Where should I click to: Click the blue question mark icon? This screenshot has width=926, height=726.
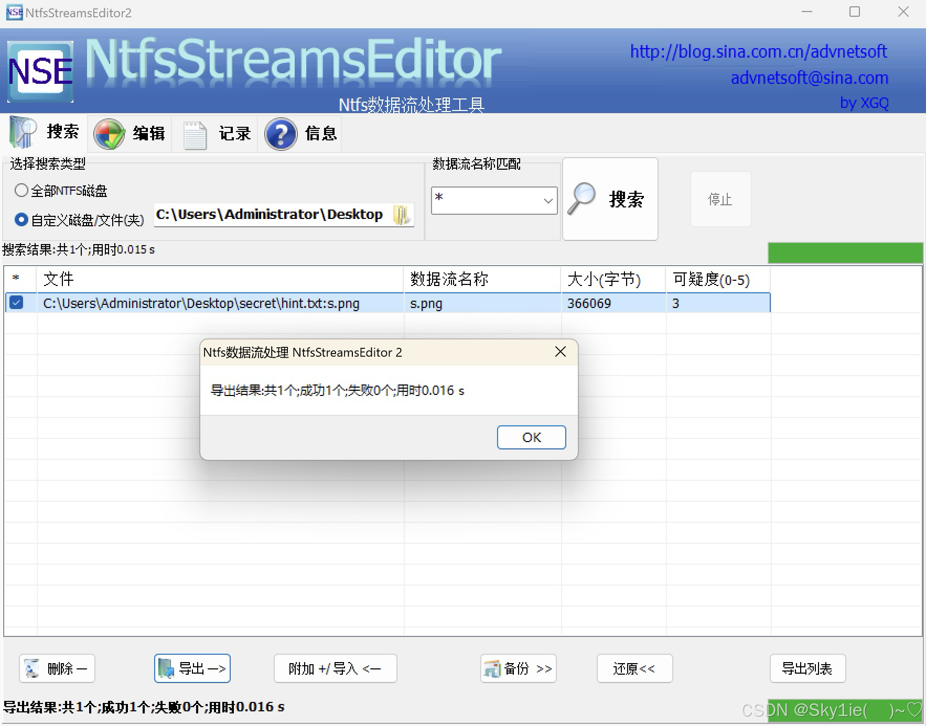tap(281, 134)
